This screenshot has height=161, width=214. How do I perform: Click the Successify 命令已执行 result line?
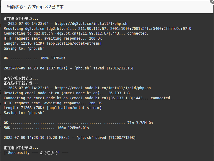(36, 153)
